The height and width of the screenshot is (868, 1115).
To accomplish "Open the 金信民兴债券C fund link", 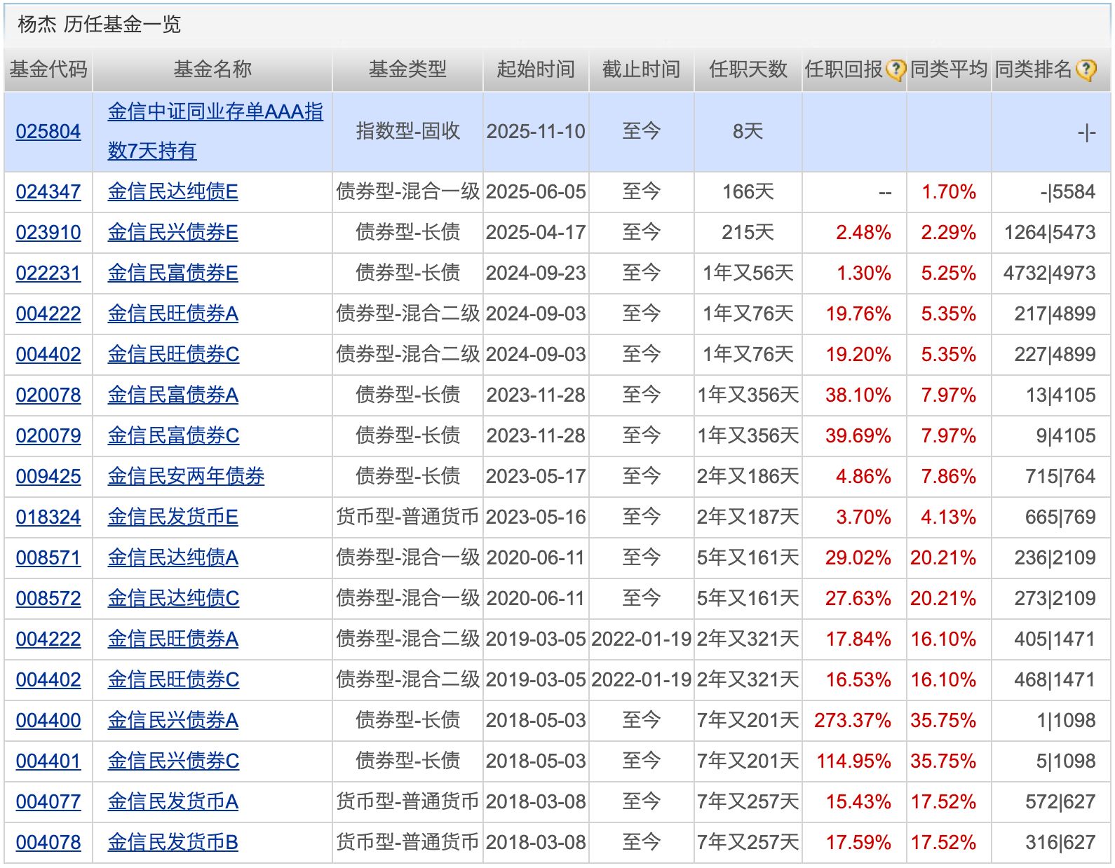I will pos(173,761).
